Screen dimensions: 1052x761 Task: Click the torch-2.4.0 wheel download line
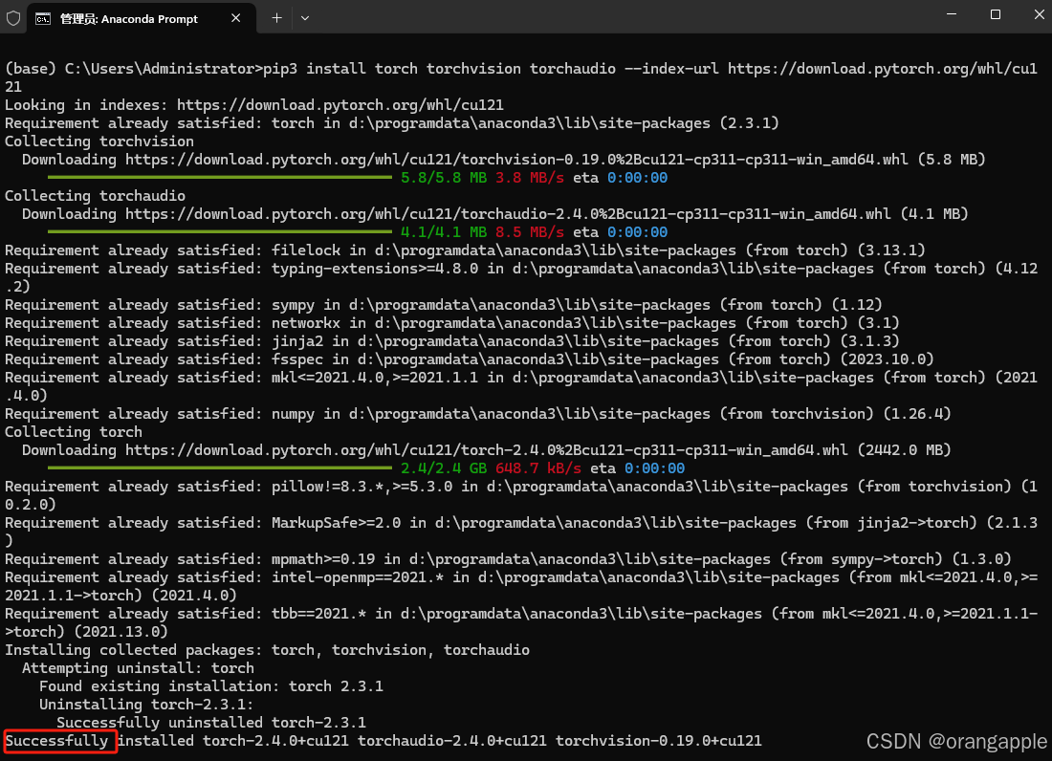(487, 450)
